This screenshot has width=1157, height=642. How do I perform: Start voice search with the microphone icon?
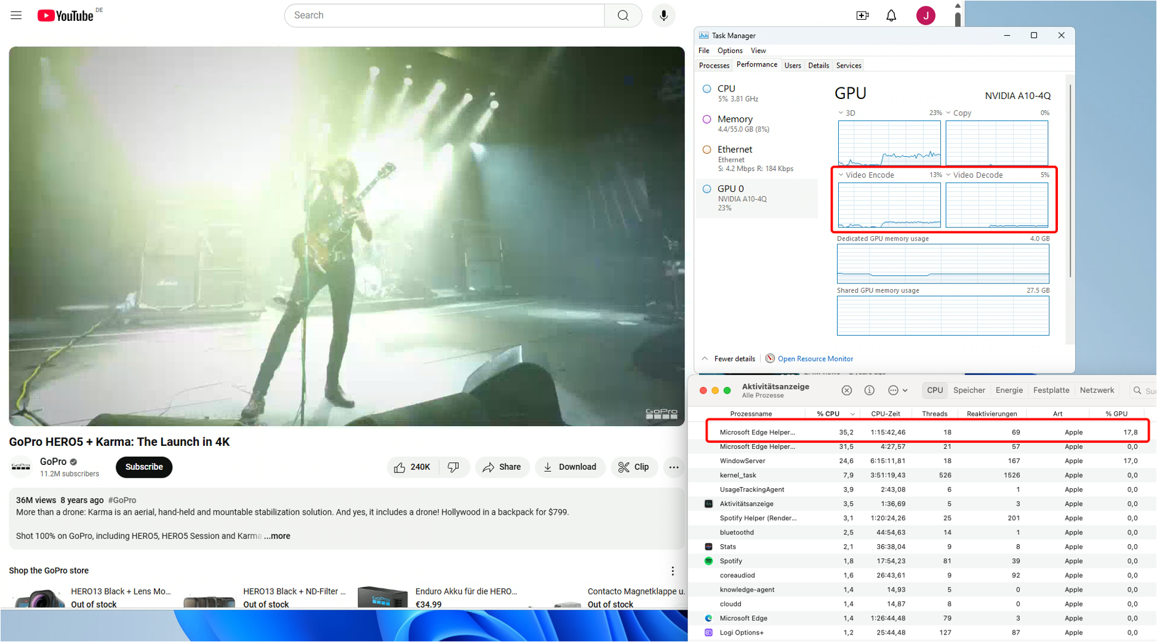[x=663, y=15]
